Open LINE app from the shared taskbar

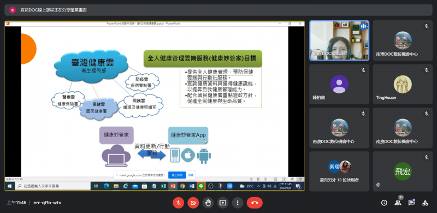point(201,186)
